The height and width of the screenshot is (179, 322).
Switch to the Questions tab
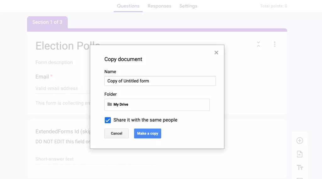(128, 6)
